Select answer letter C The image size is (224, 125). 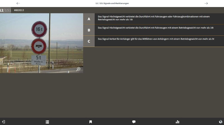[x=89, y=41]
